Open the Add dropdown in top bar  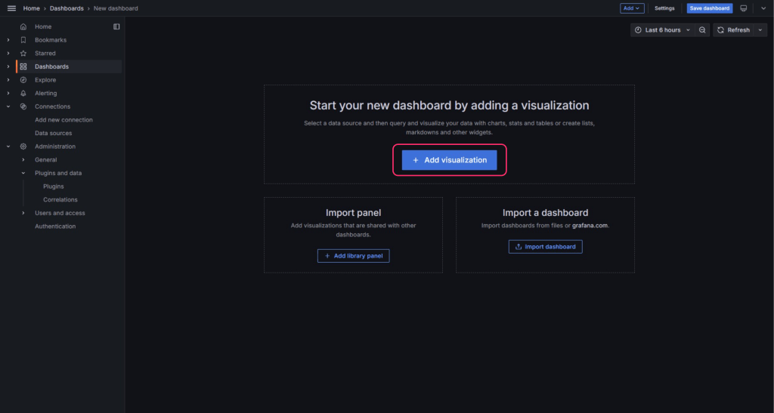[631, 8]
